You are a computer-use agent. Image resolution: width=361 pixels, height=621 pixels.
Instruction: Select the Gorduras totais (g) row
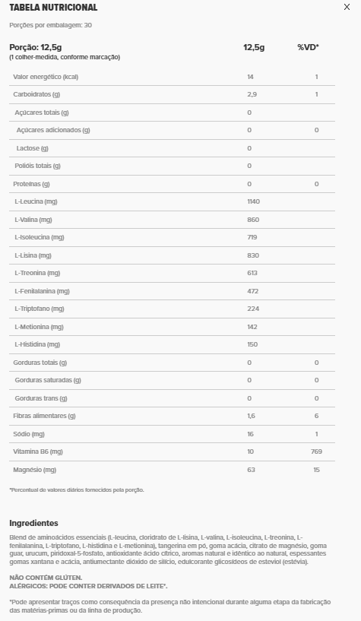click(x=173, y=363)
